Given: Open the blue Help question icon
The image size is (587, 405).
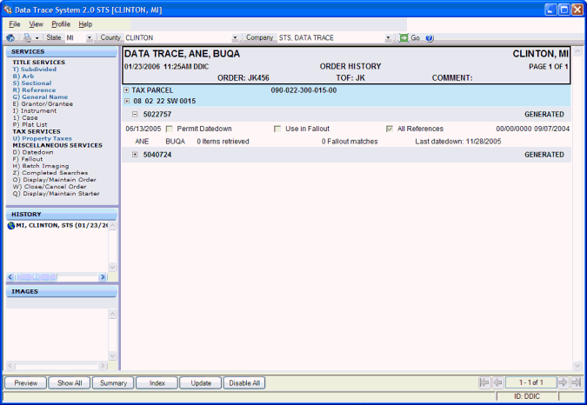Looking at the screenshot, I should 430,38.
